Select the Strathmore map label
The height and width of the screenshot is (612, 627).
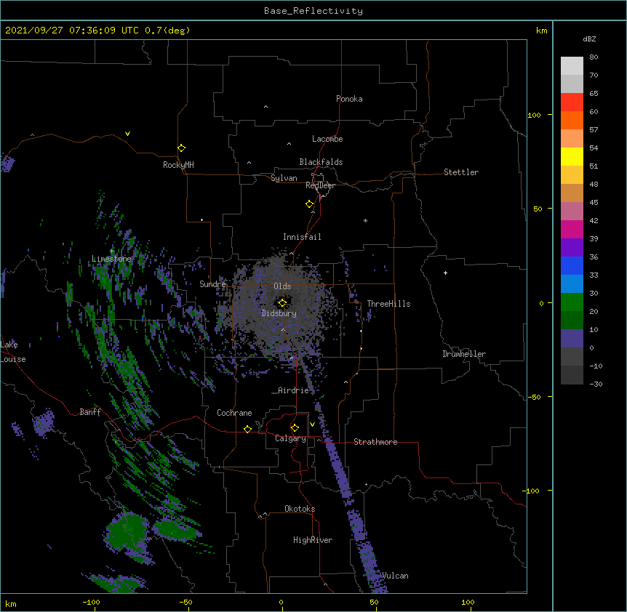coord(375,442)
